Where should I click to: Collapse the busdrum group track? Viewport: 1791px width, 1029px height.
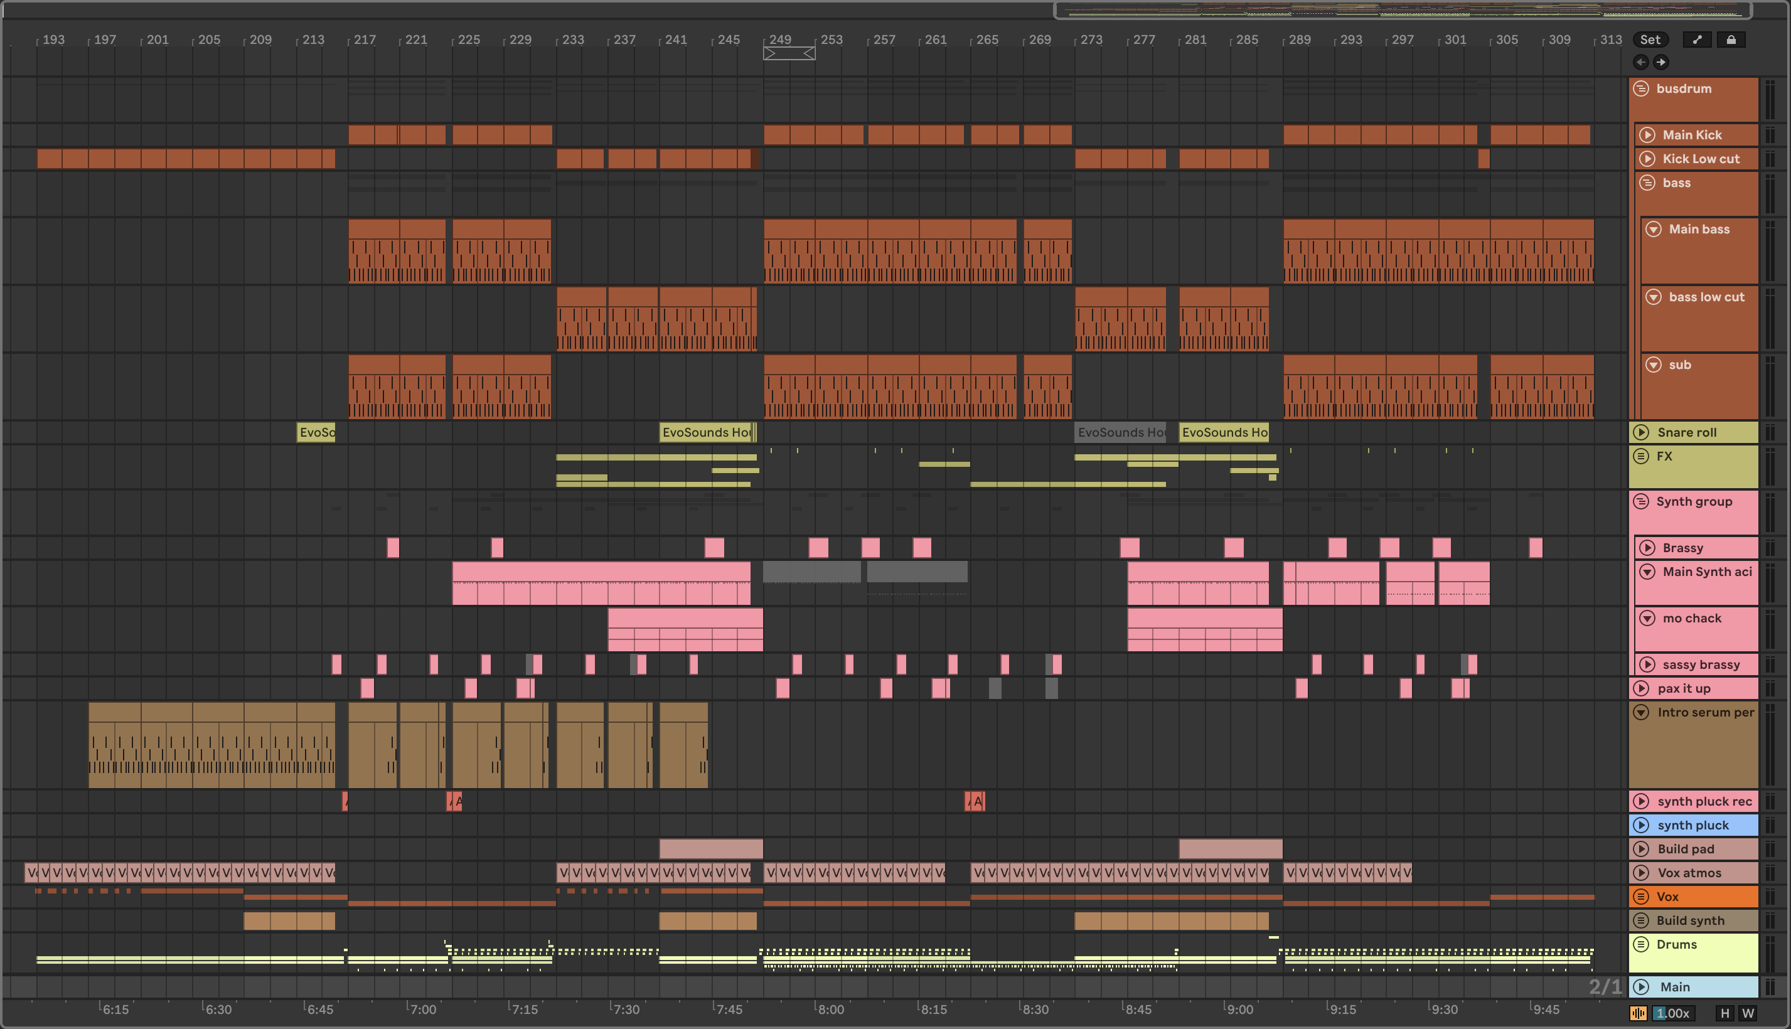[x=1642, y=88]
